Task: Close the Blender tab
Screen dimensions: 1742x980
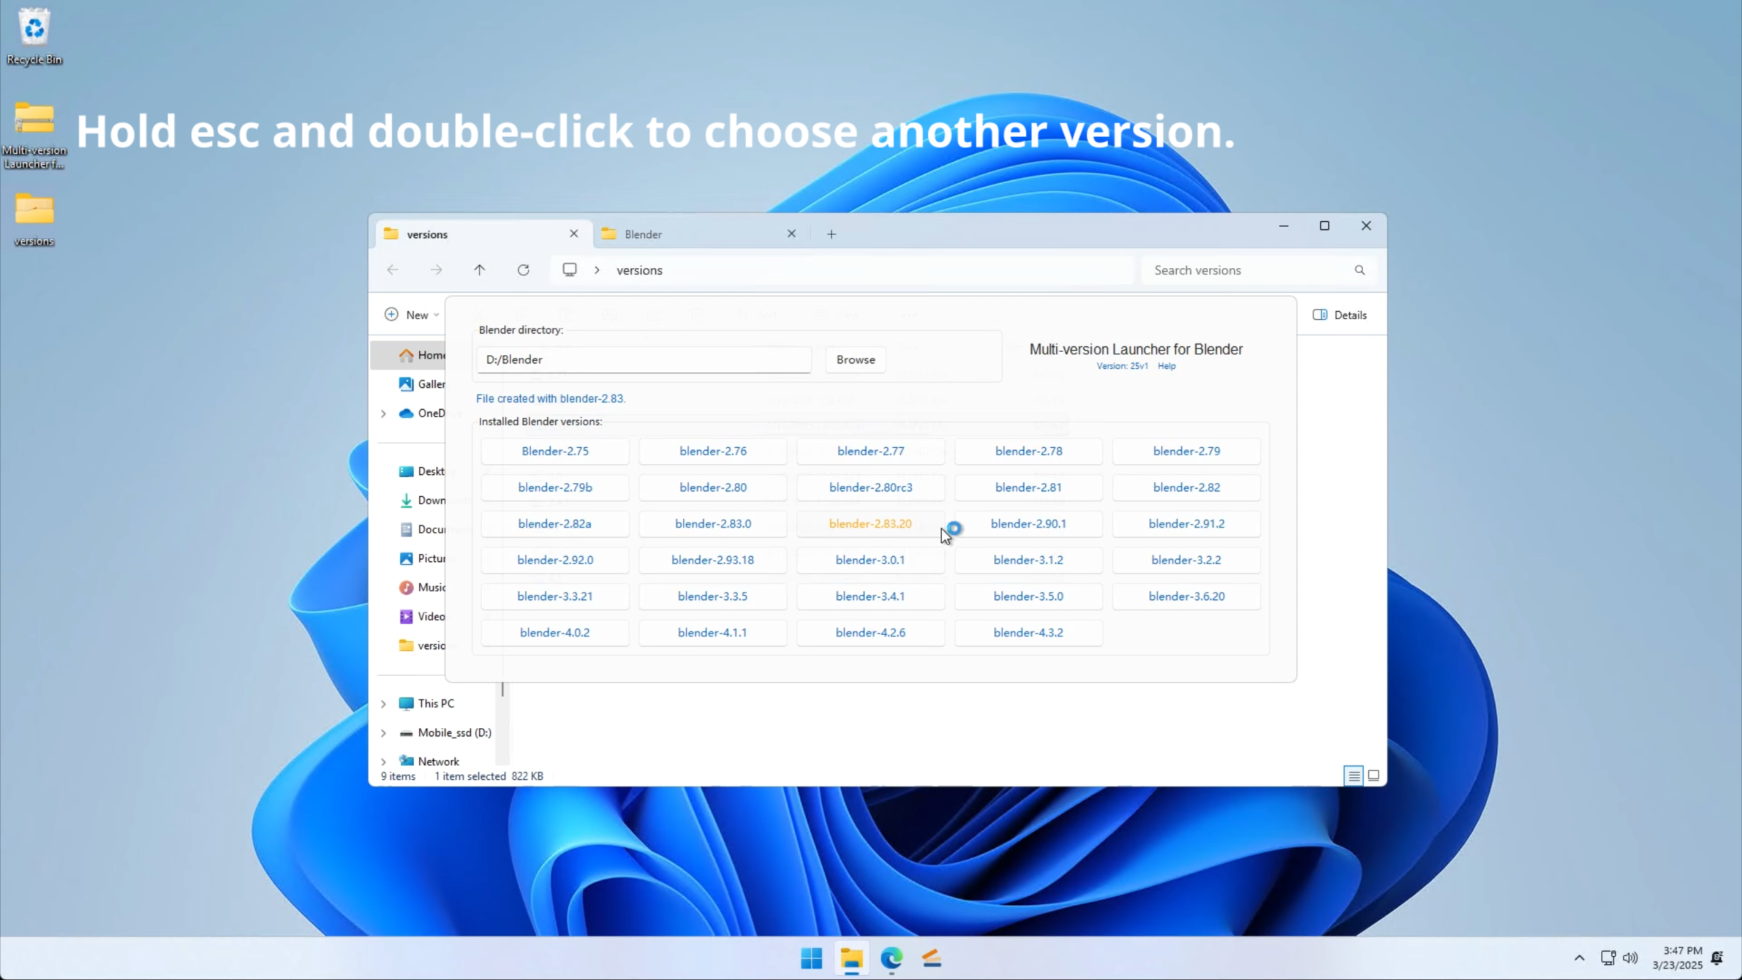Action: [791, 233]
